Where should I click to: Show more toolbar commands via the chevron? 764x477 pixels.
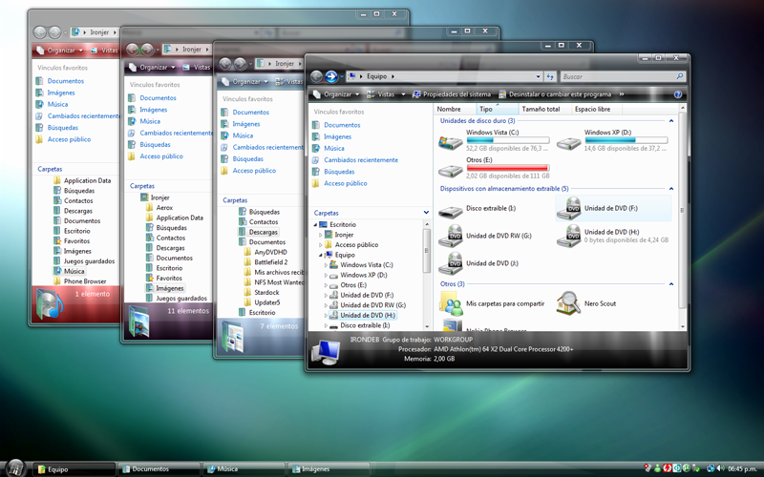pyautogui.click(x=622, y=93)
